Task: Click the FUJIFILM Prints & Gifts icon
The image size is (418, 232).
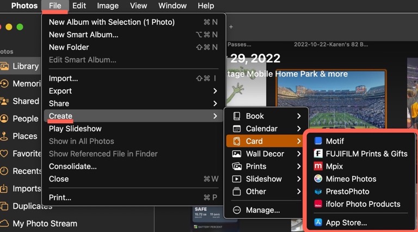Action: (x=318, y=154)
